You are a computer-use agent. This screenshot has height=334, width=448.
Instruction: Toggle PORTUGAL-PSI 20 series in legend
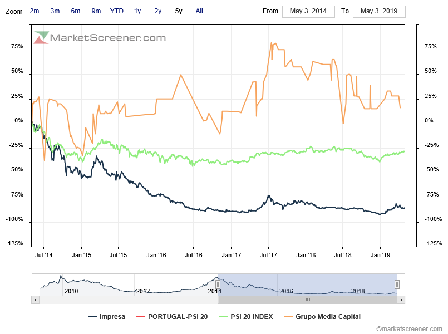tap(172, 317)
